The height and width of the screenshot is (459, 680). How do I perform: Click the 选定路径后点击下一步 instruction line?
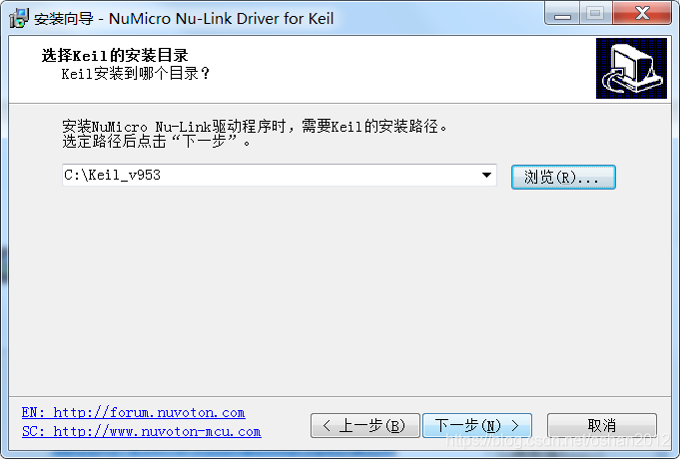coord(157,142)
